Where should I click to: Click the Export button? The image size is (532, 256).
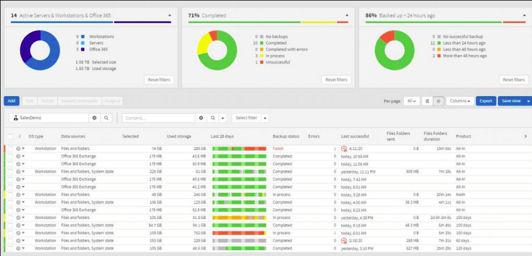click(486, 101)
